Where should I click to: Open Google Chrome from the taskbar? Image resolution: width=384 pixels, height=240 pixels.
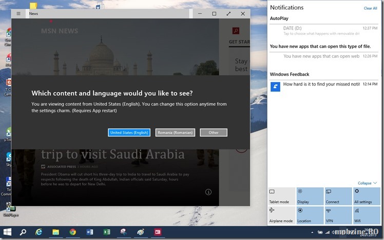pyautogui.click(x=72, y=232)
